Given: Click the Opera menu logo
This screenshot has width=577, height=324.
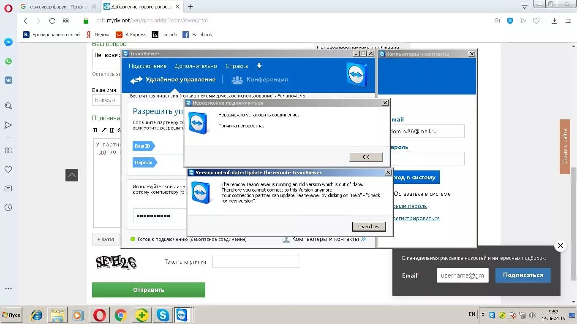Looking at the screenshot, I should coord(8,8).
